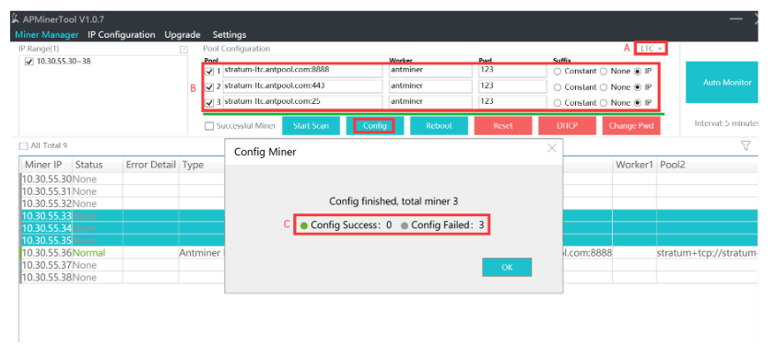The height and width of the screenshot is (345, 776).
Task: Click the Reboot button
Action: [x=439, y=125]
